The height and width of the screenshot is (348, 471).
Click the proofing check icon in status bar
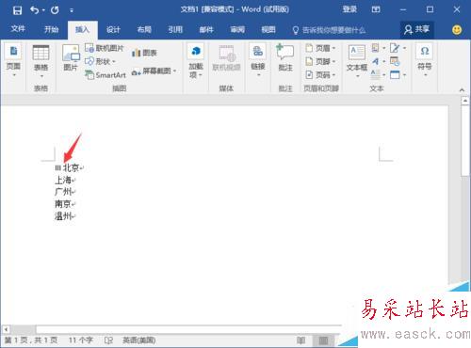[x=108, y=340]
